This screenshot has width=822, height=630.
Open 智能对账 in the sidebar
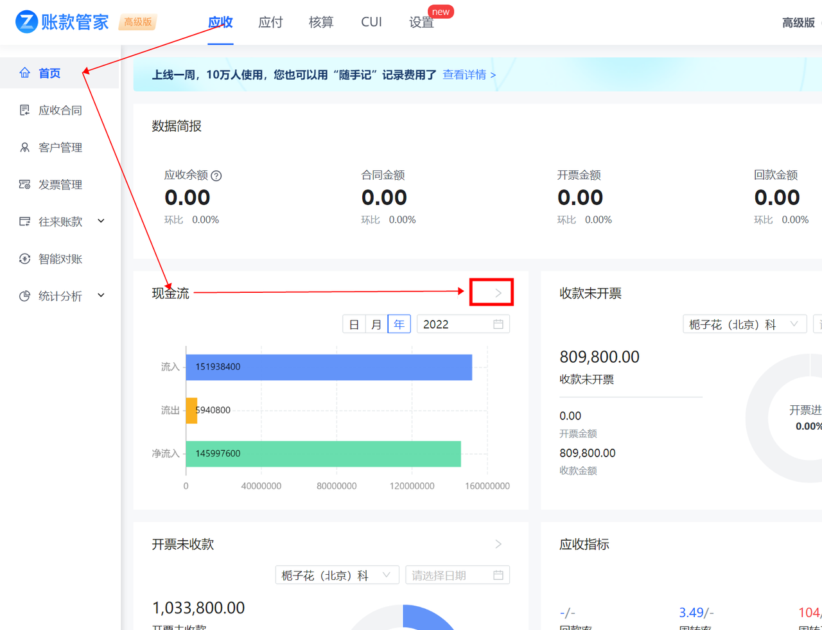pos(59,259)
